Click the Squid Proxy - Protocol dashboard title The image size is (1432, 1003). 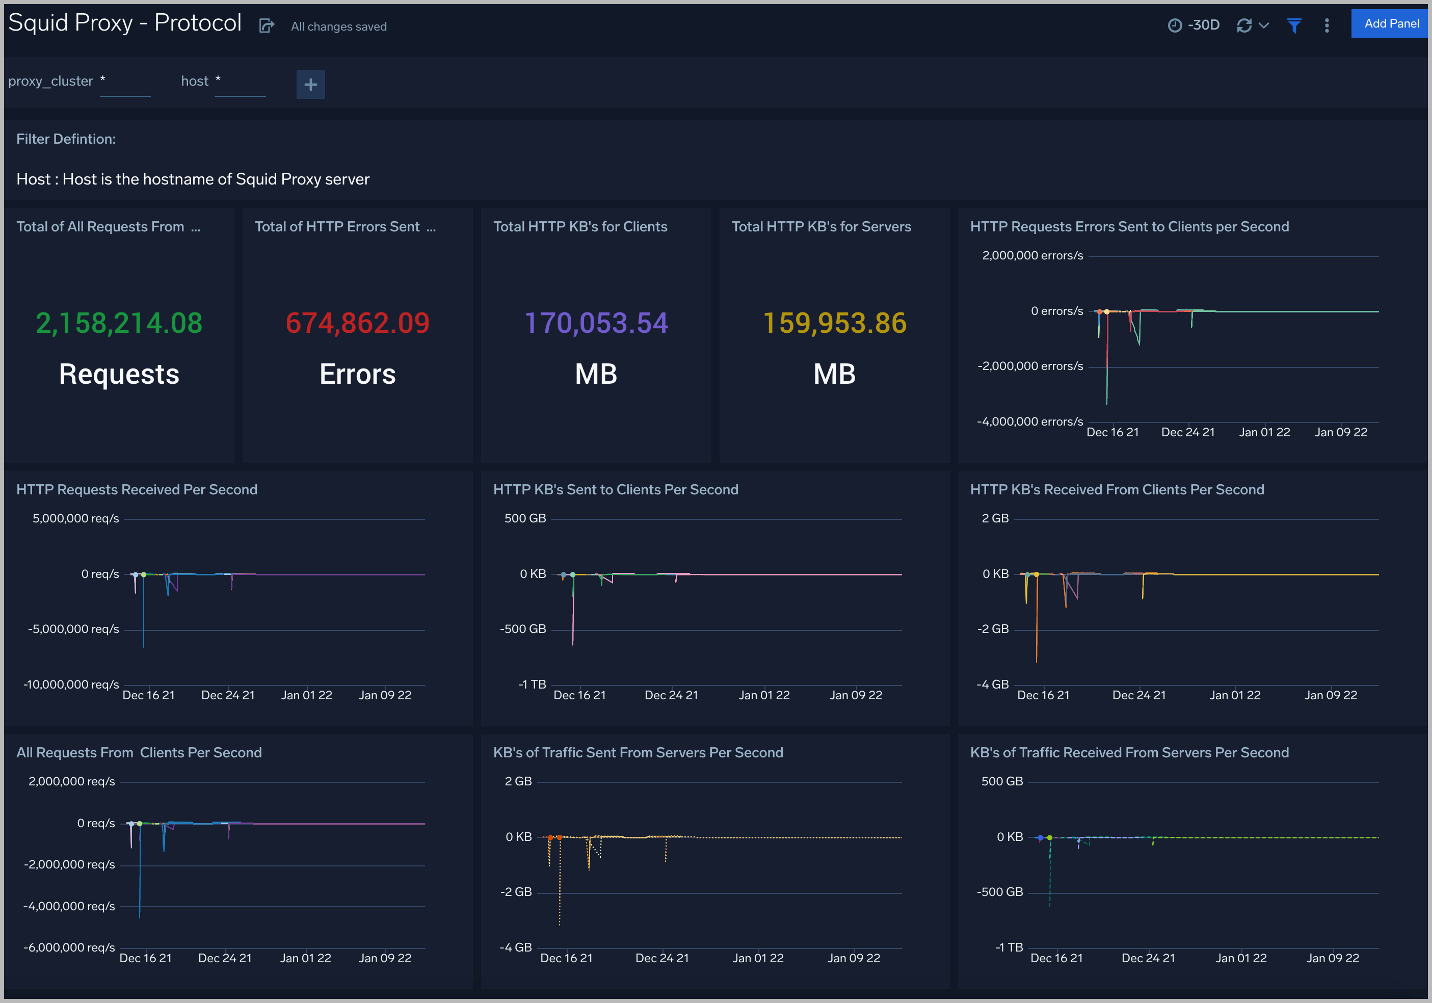[x=125, y=23]
